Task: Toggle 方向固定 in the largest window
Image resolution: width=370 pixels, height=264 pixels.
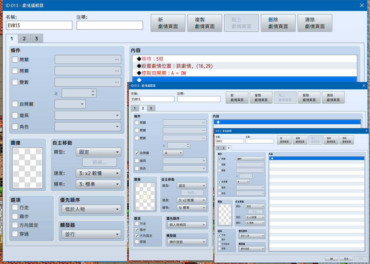Action: click(15, 225)
